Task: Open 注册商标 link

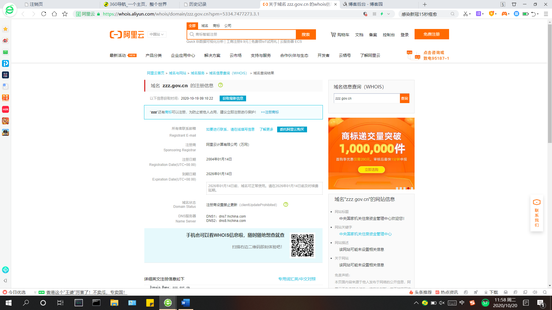Action: tap(270, 112)
